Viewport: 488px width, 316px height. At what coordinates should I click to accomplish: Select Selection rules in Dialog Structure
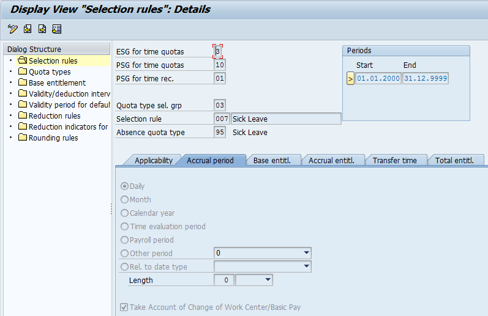point(53,61)
